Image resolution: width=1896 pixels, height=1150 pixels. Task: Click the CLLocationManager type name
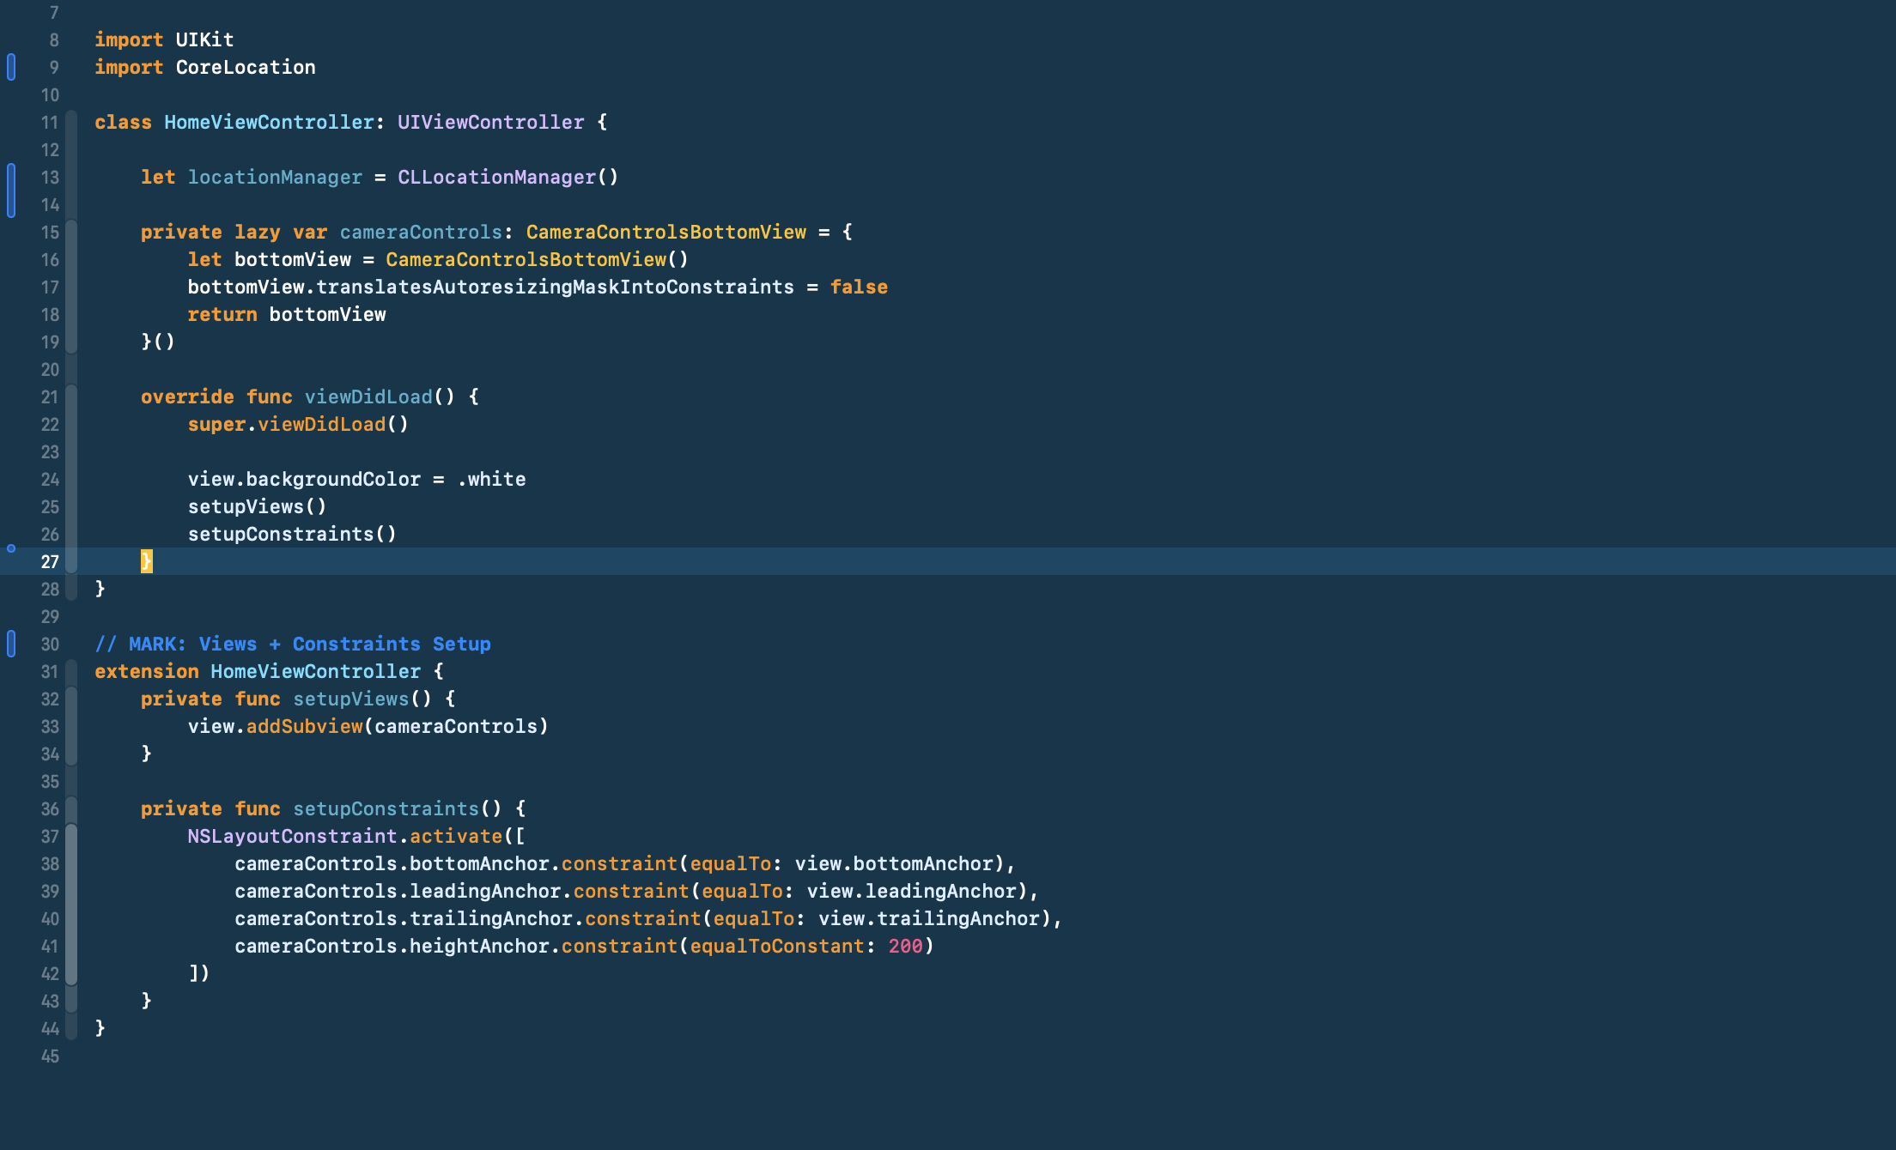pos(496,177)
